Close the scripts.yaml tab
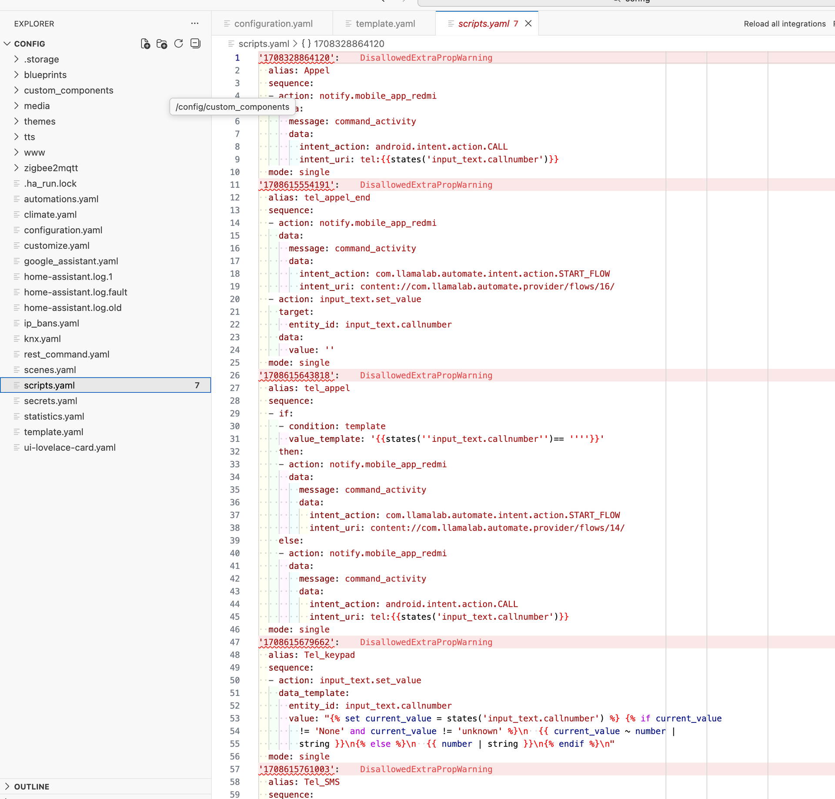The height and width of the screenshot is (799, 835). tap(528, 23)
